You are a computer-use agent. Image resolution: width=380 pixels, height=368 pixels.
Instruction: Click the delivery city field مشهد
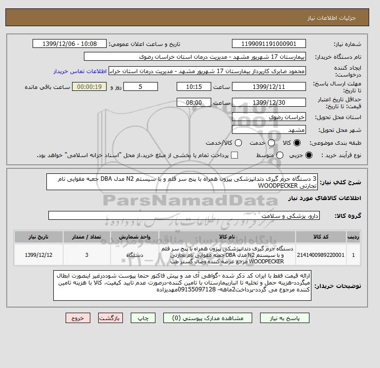pyautogui.click(x=269, y=129)
